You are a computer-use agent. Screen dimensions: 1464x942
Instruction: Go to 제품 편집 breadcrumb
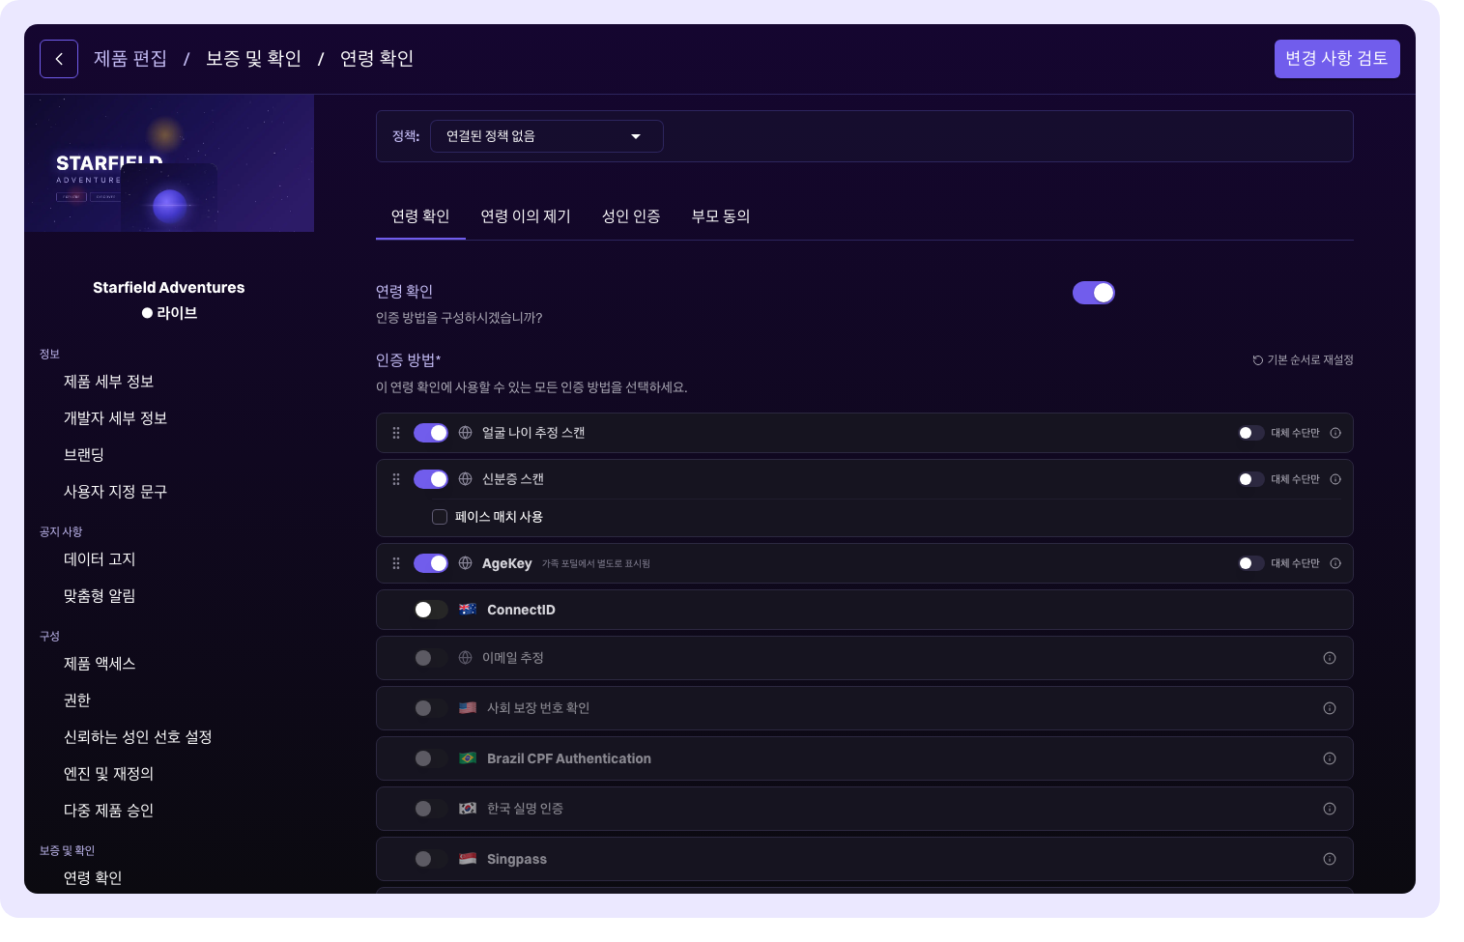coord(130,59)
